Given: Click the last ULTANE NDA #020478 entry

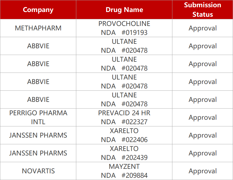Looking at the screenshot, I should click(x=124, y=100).
